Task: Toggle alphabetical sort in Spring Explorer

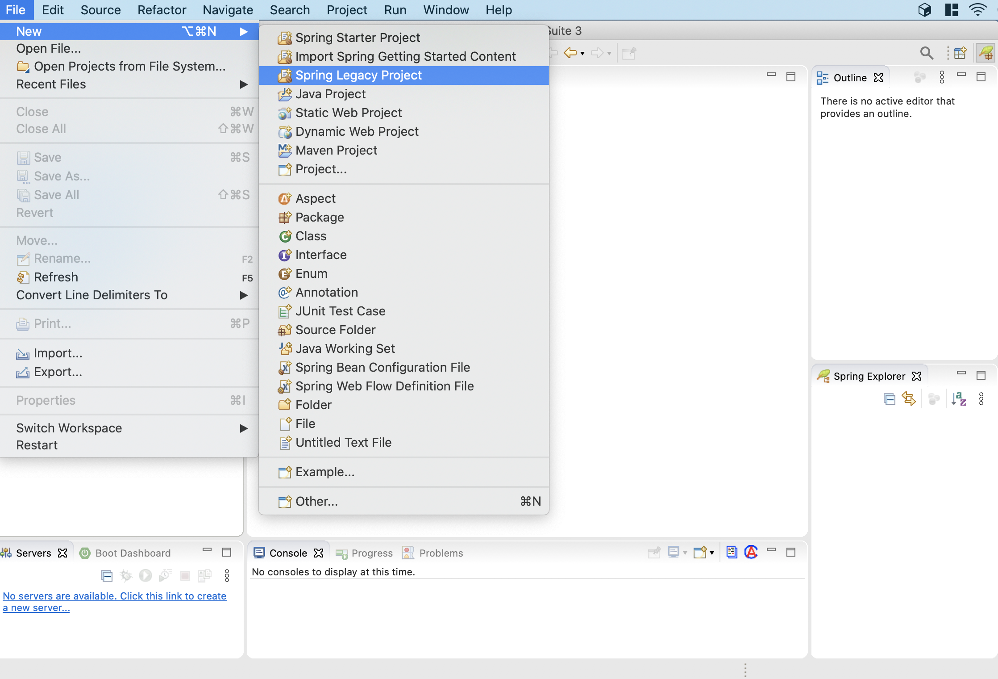Action: coord(958,399)
